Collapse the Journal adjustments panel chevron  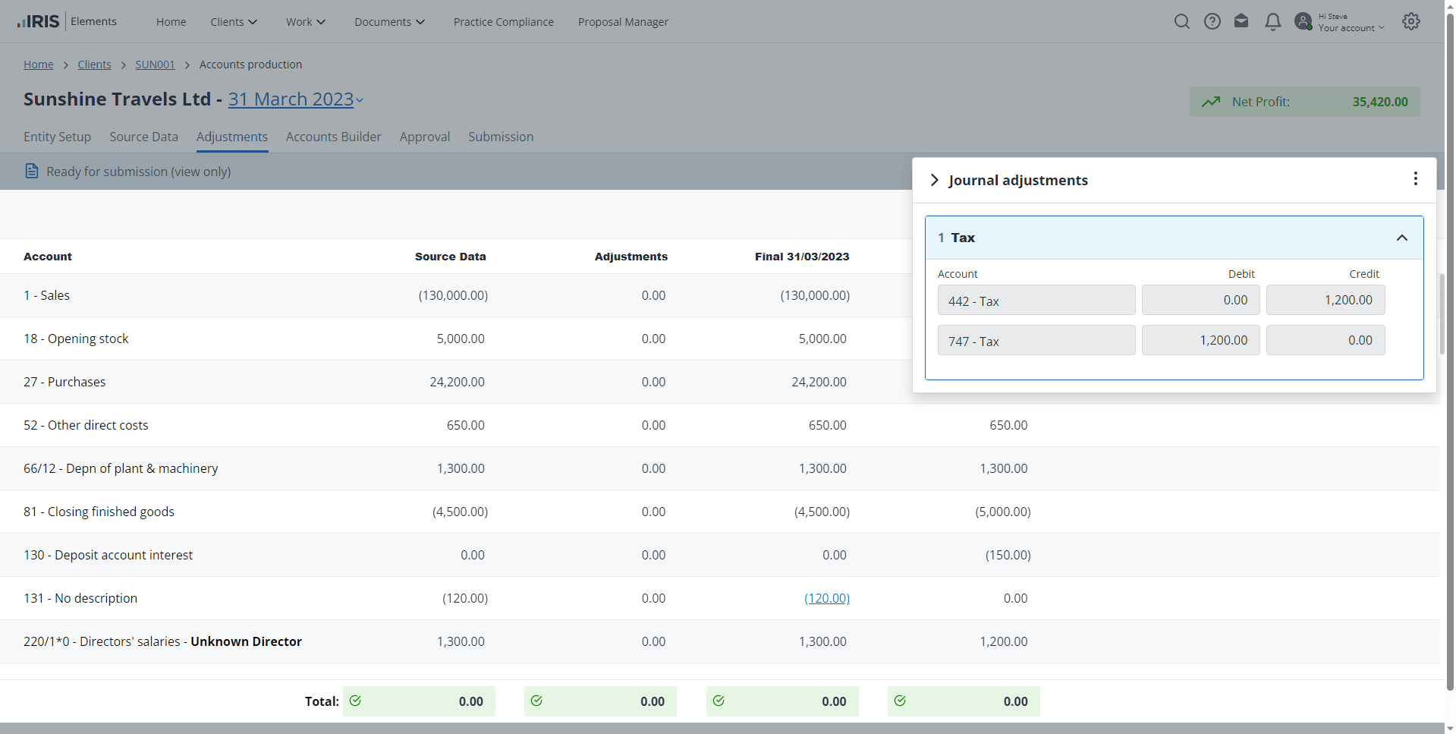[x=934, y=180]
